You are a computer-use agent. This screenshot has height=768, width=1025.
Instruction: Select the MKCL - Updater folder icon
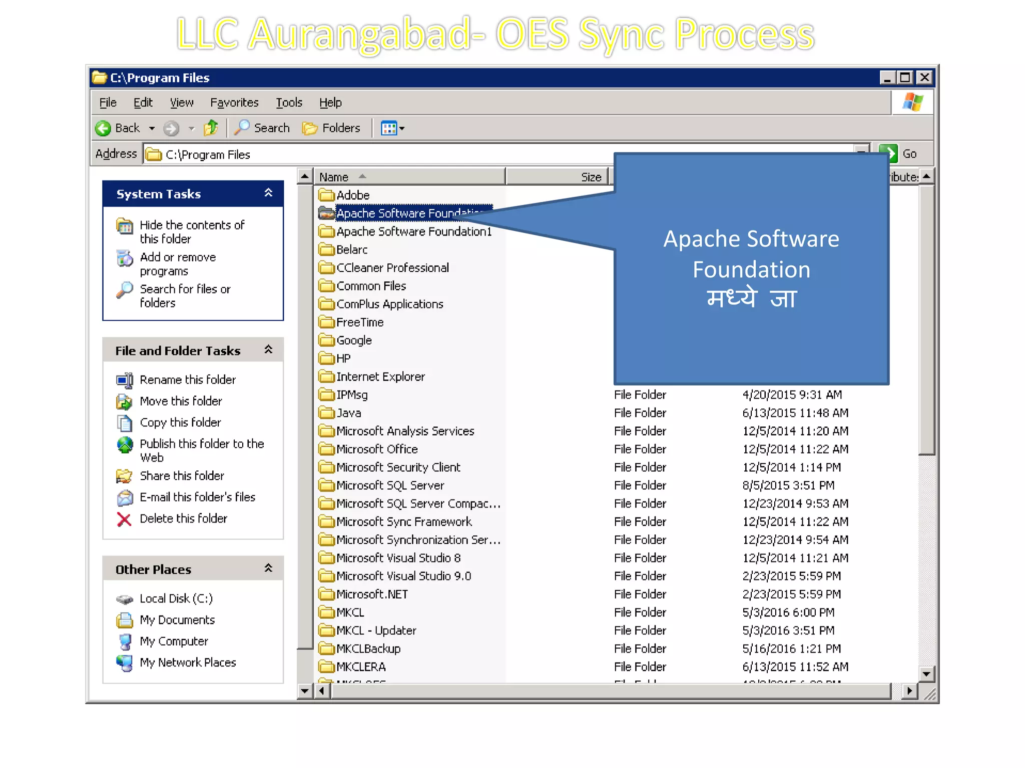[x=326, y=630]
